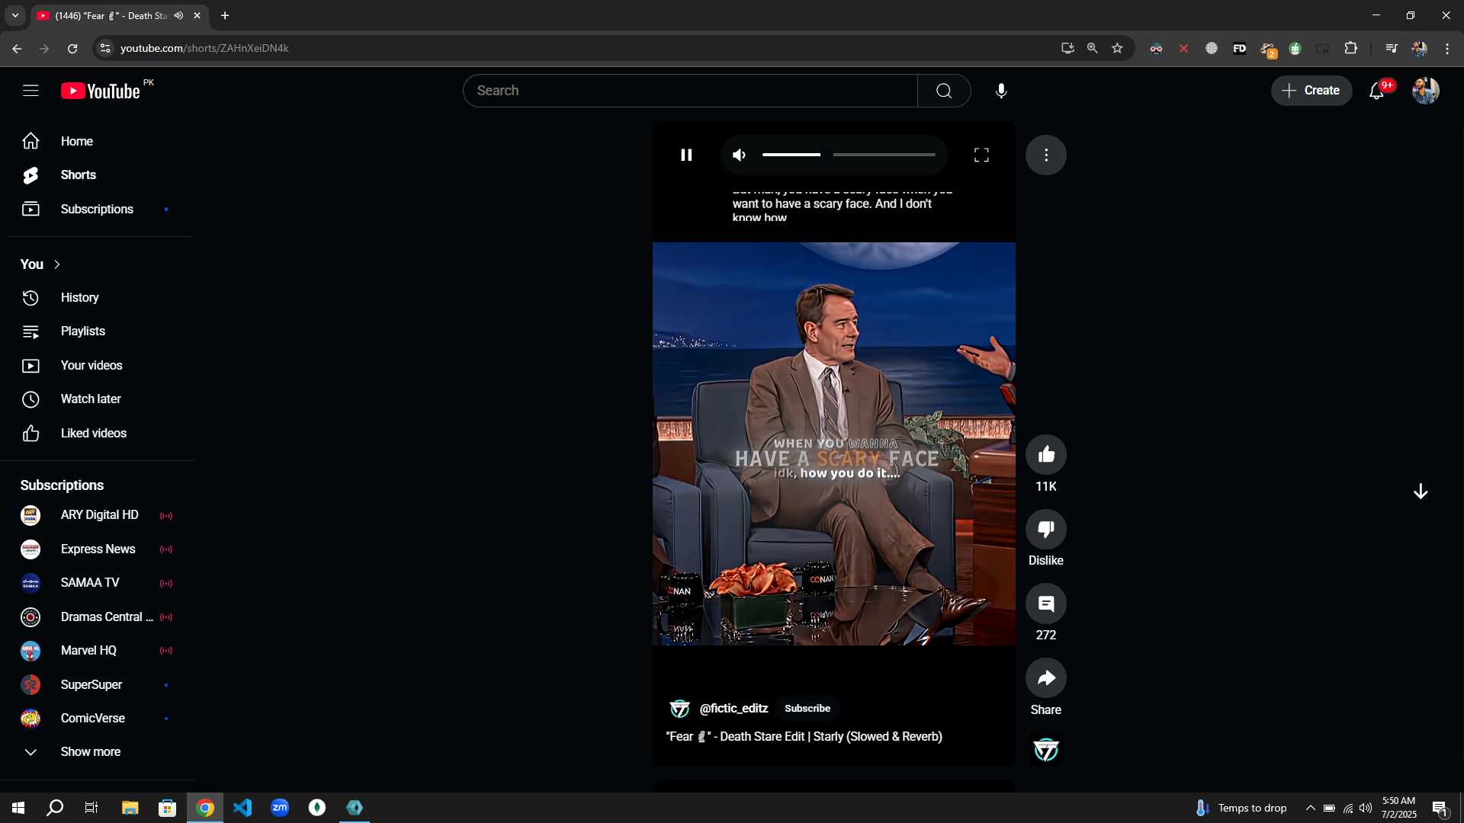Viewport: 1464px width, 823px height.
Task: Open the account avatar menu
Action: pyautogui.click(x=1425, y=91)
